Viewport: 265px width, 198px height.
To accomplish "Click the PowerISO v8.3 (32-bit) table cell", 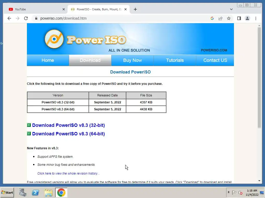I will click(58, 102).
